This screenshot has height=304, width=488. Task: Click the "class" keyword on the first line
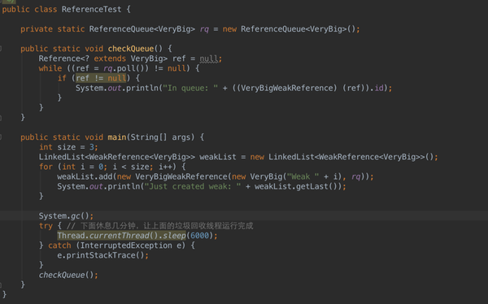46,10
